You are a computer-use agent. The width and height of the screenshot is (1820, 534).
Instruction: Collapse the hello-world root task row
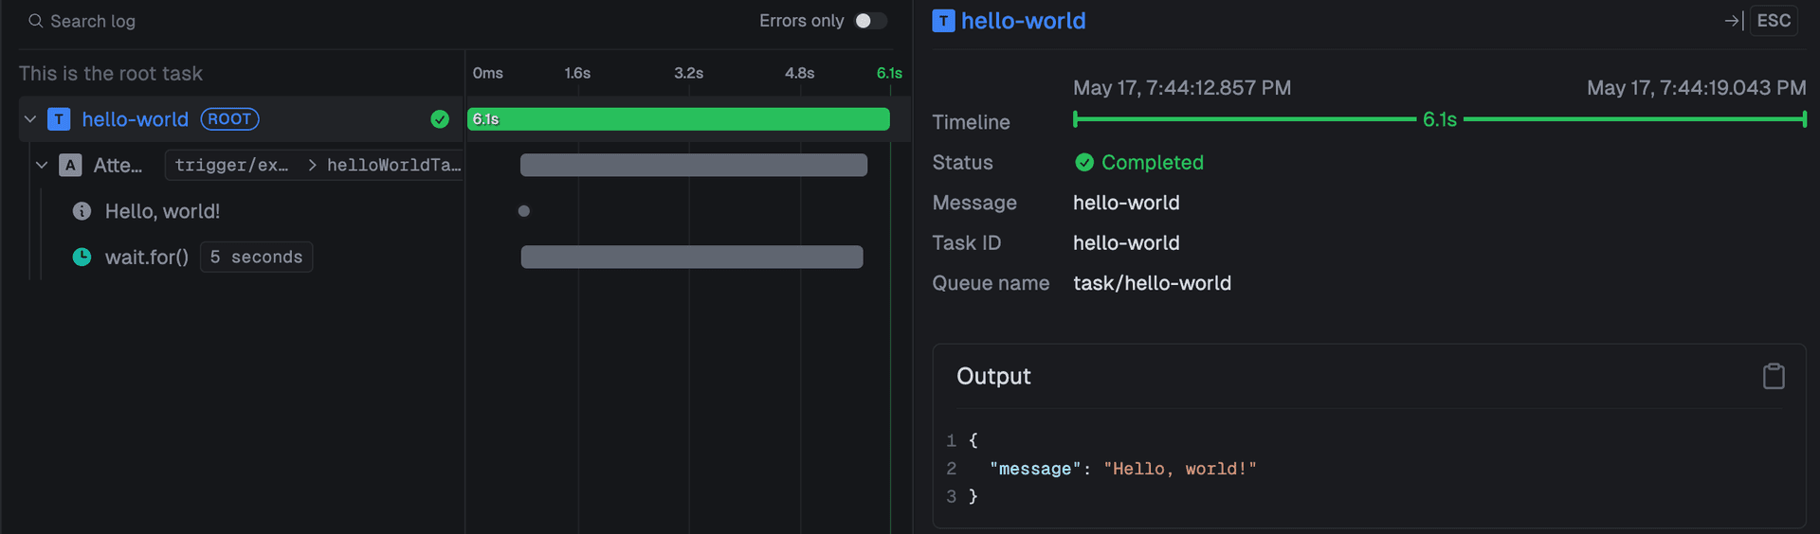click(x=30, y=119)
